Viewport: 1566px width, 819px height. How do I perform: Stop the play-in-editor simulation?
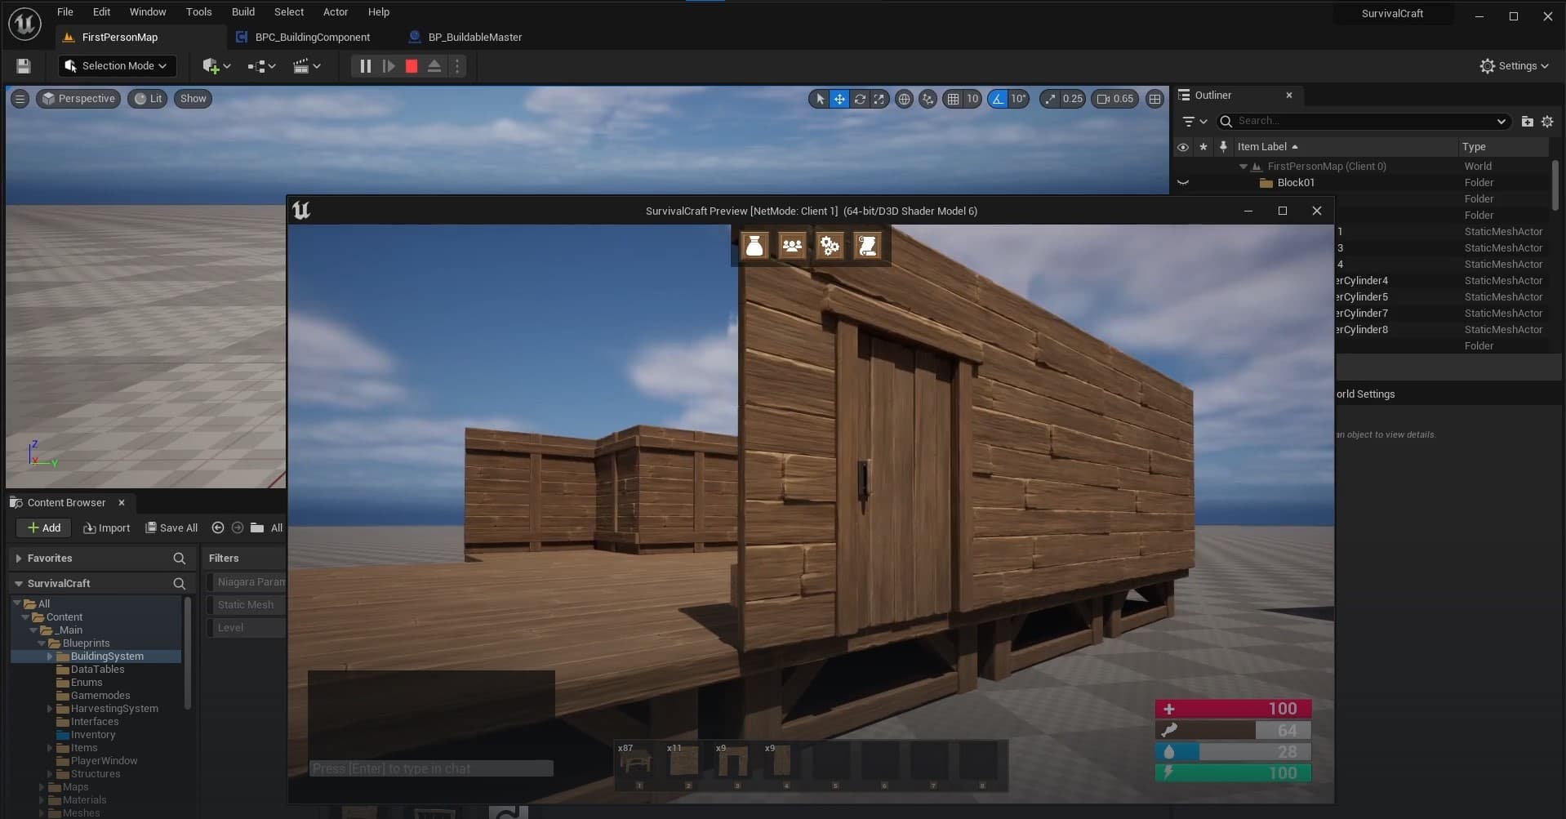pyautogui.click(x=412, y=66)
